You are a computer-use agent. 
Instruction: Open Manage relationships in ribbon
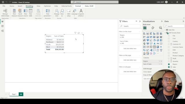tap(5, 13)
